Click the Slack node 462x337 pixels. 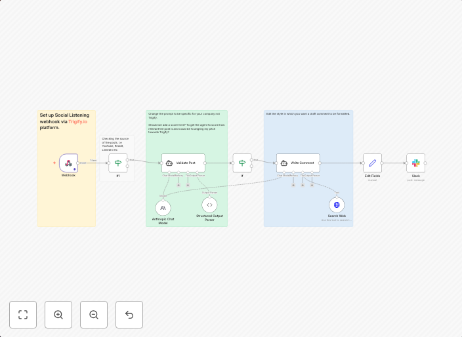coord(415,163)
